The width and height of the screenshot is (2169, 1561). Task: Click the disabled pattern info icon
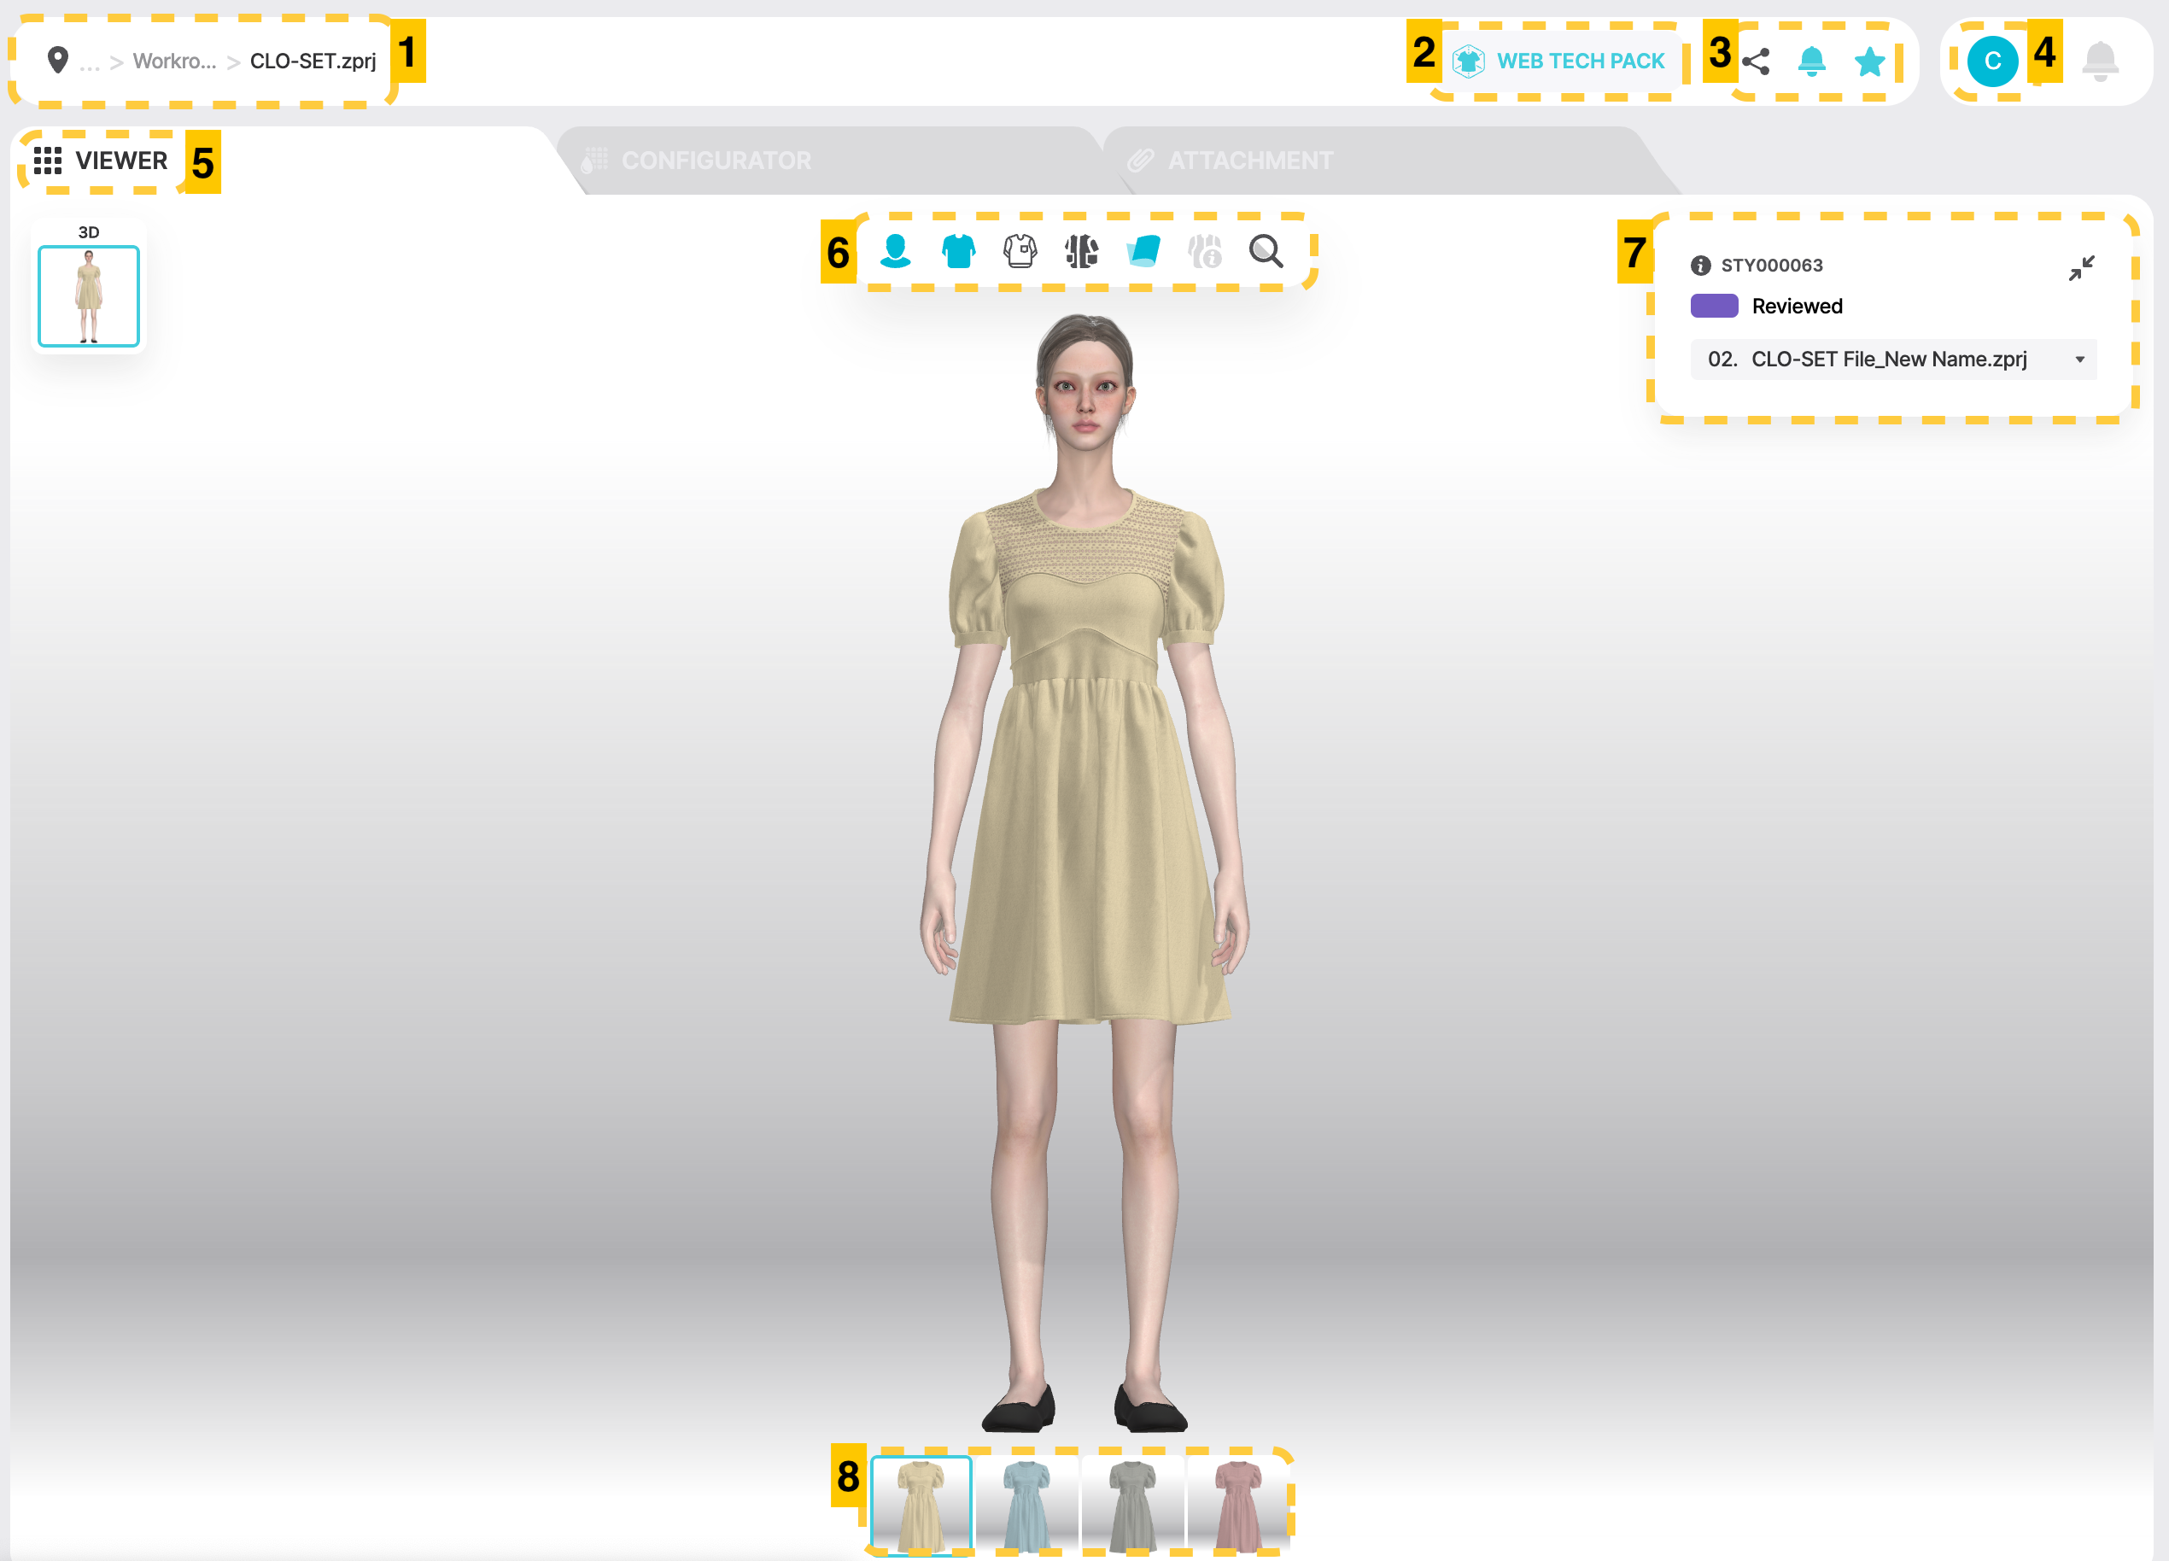[1205, 252]
